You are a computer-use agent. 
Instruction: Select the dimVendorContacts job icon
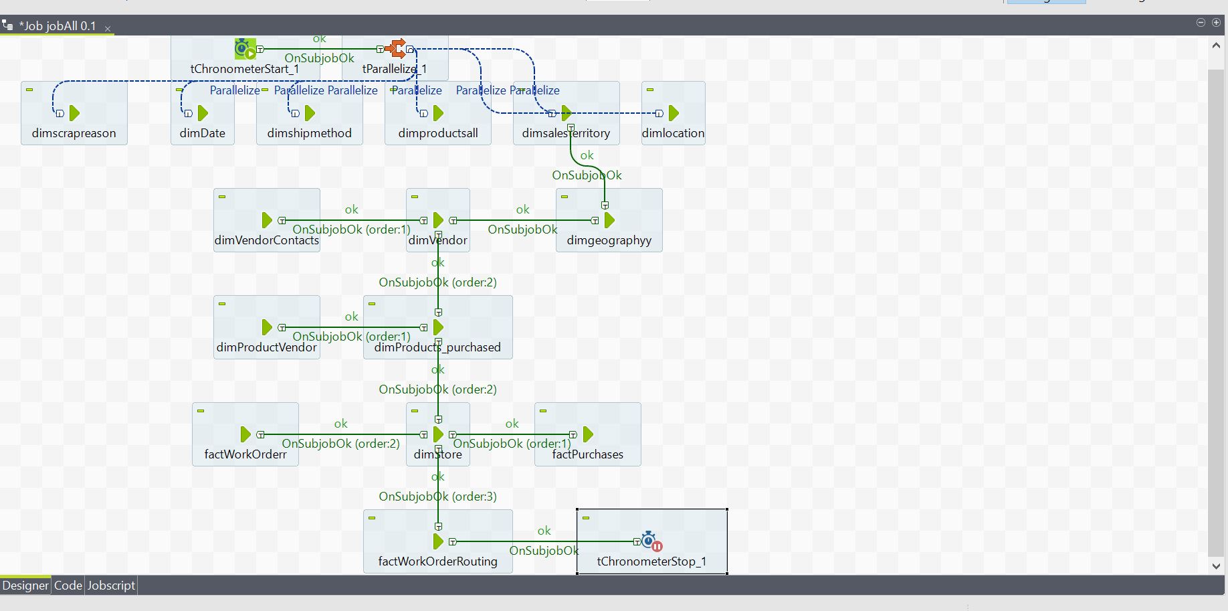[x=267, y=220]
